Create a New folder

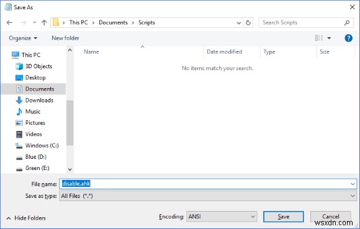(x=65, y=38)
